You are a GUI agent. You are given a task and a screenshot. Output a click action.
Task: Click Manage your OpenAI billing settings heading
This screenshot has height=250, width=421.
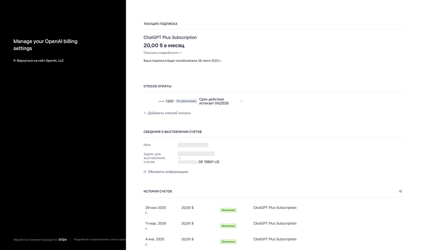46,44
